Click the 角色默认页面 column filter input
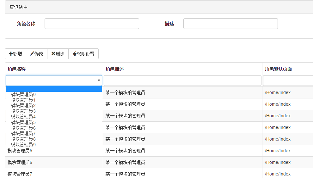Image resolution: width=313 pixels, height=178 pixels. [x=288, y=81]
